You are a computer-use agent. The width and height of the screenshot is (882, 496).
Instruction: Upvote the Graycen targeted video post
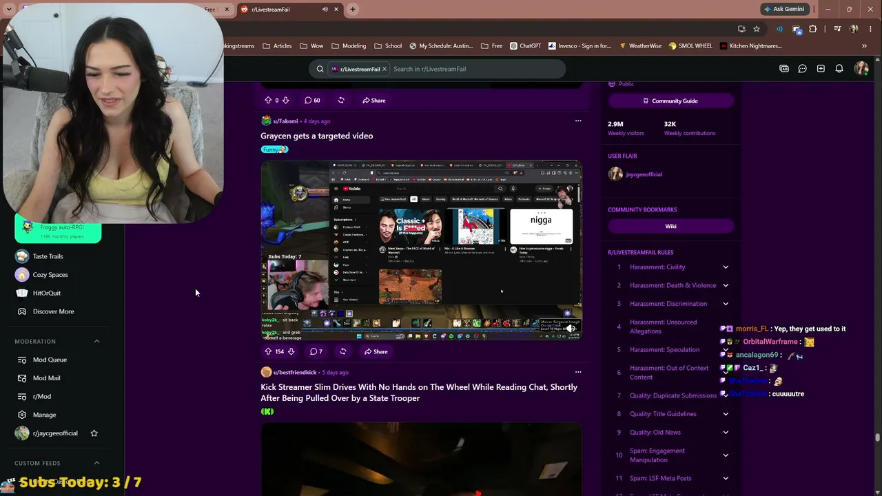[x=268, y=351]
